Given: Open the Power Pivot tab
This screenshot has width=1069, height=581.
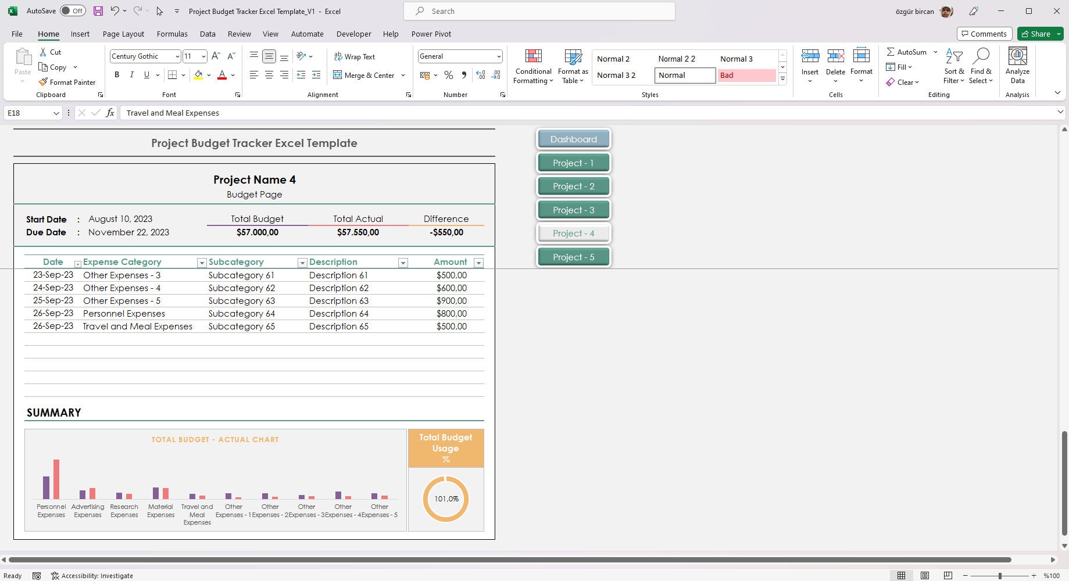Looking at the screenshot, I should point(431,34).
